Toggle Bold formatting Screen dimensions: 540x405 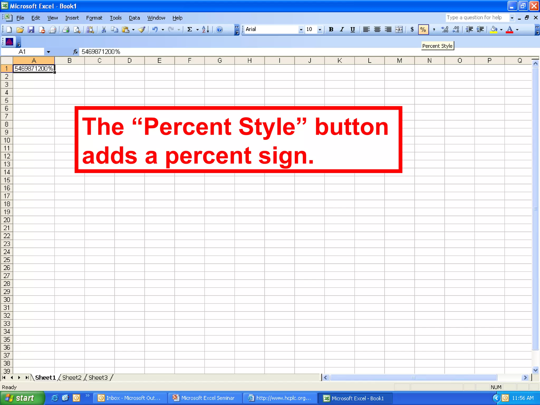point(331,30)
